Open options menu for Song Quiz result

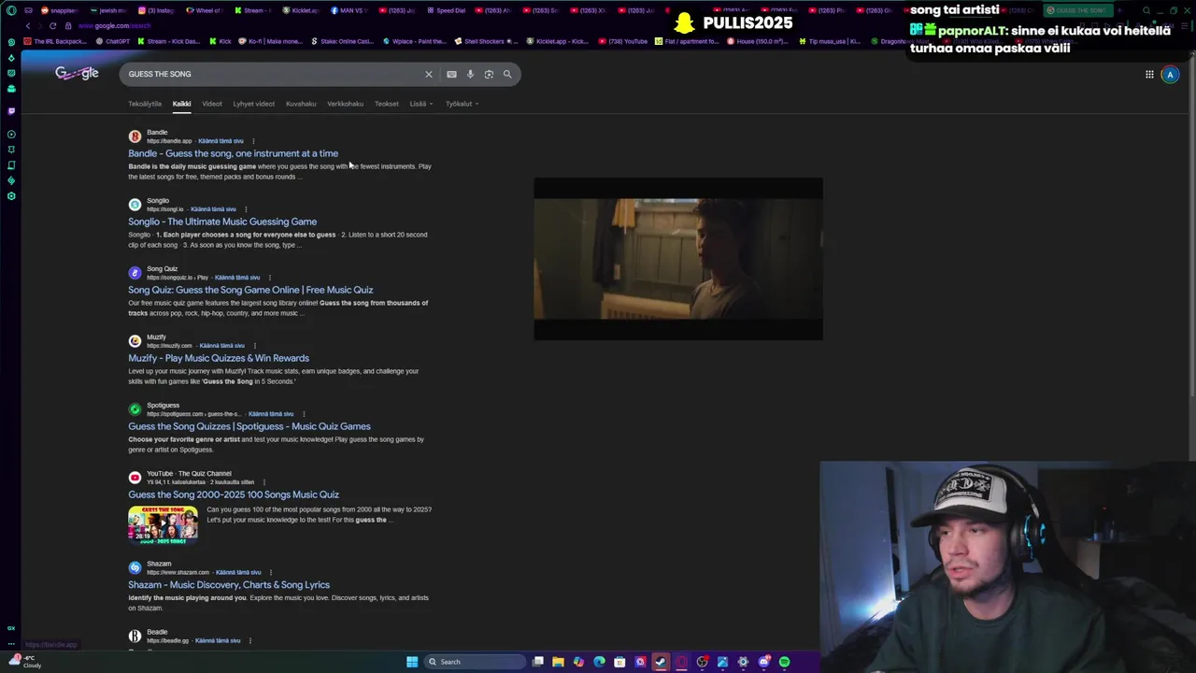coord(270,278)
